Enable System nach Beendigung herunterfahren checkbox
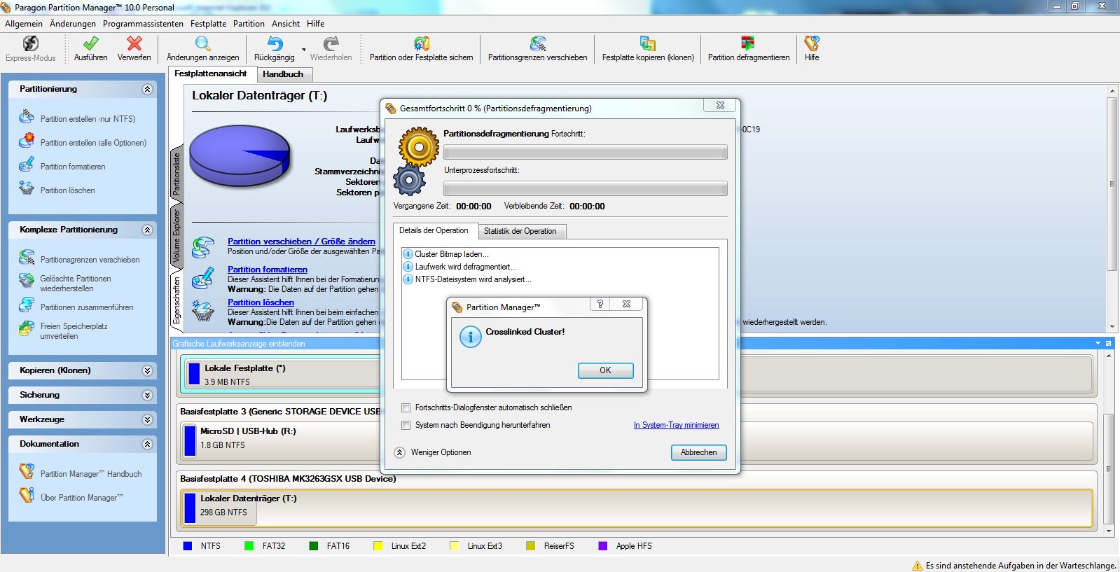The image size is (1120, 572). [x=406, y=425]
